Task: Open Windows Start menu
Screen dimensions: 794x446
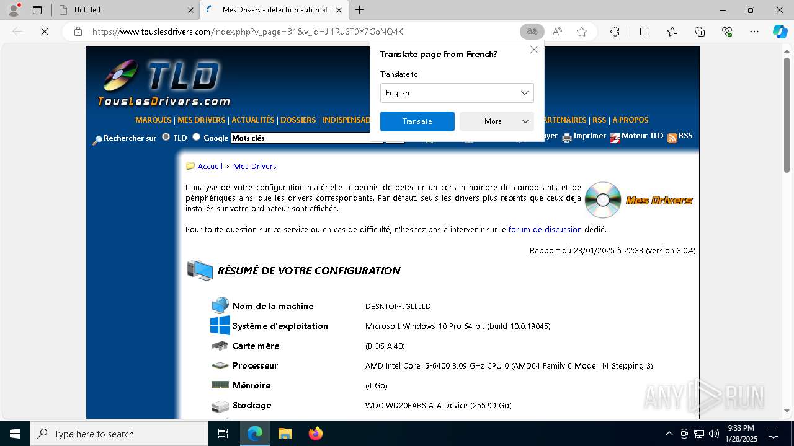Action: tap(14, 434)
